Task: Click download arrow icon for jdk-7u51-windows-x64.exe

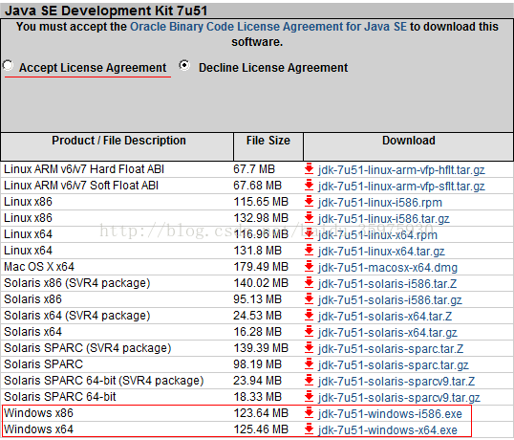Action: tap(309, 429)
